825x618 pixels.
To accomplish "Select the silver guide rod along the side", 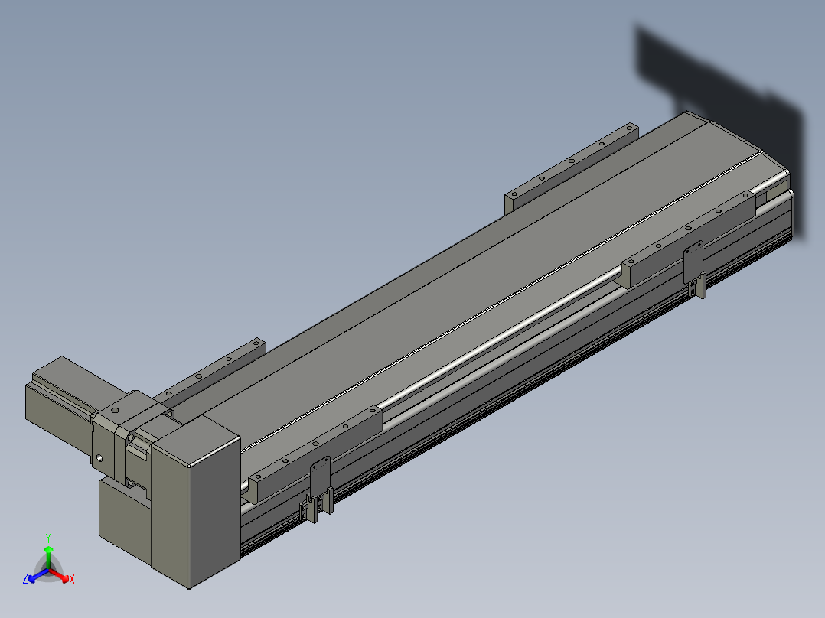I will [500, 337].
